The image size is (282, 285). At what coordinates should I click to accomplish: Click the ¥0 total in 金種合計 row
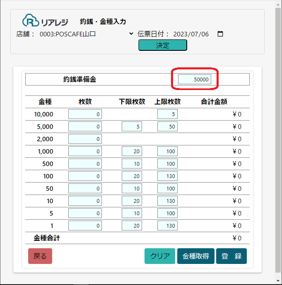point(237,238)
